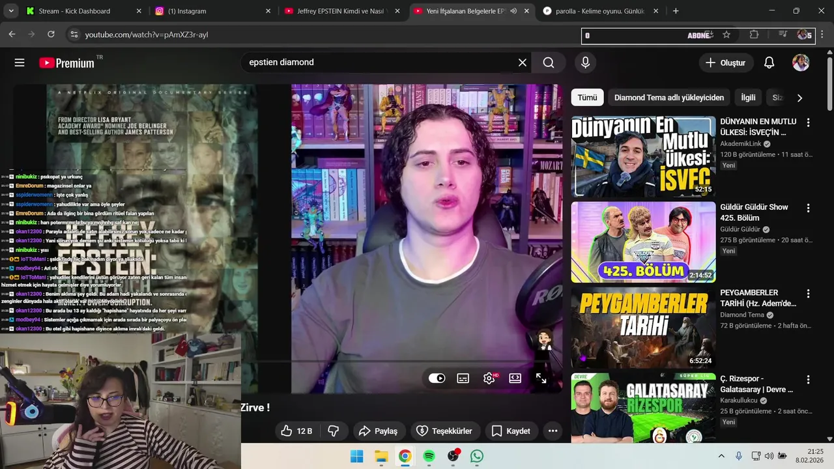The height and width of the screenshot is (469, 834).
Task: Reload the current page
Action: tap(51, 35)
